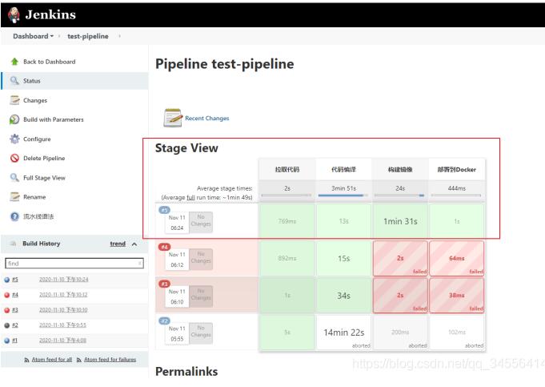Image resolution: width=545 pixels, height=387 pixels.
Task: Open the build history trend link
Action: click(x=117, y=244)
